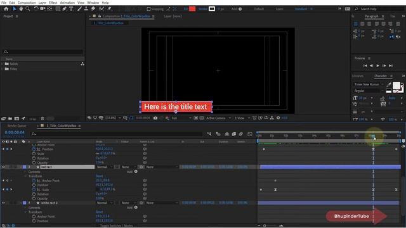Image resolution: width=406 pixels, height=228 pixels.
Task: Hide the red rect layer eye
Action: pos(3,167)
